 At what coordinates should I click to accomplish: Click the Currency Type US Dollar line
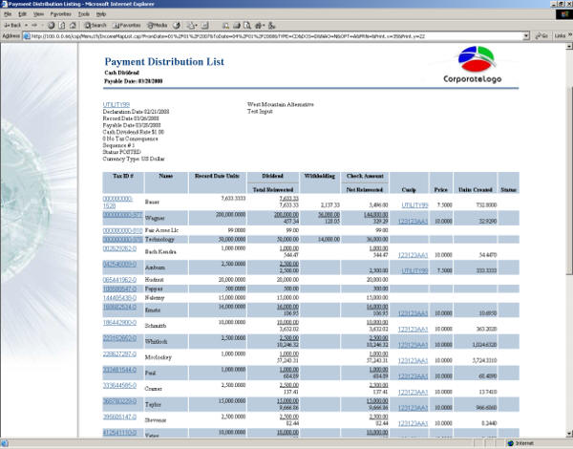[x=134, y=159]
